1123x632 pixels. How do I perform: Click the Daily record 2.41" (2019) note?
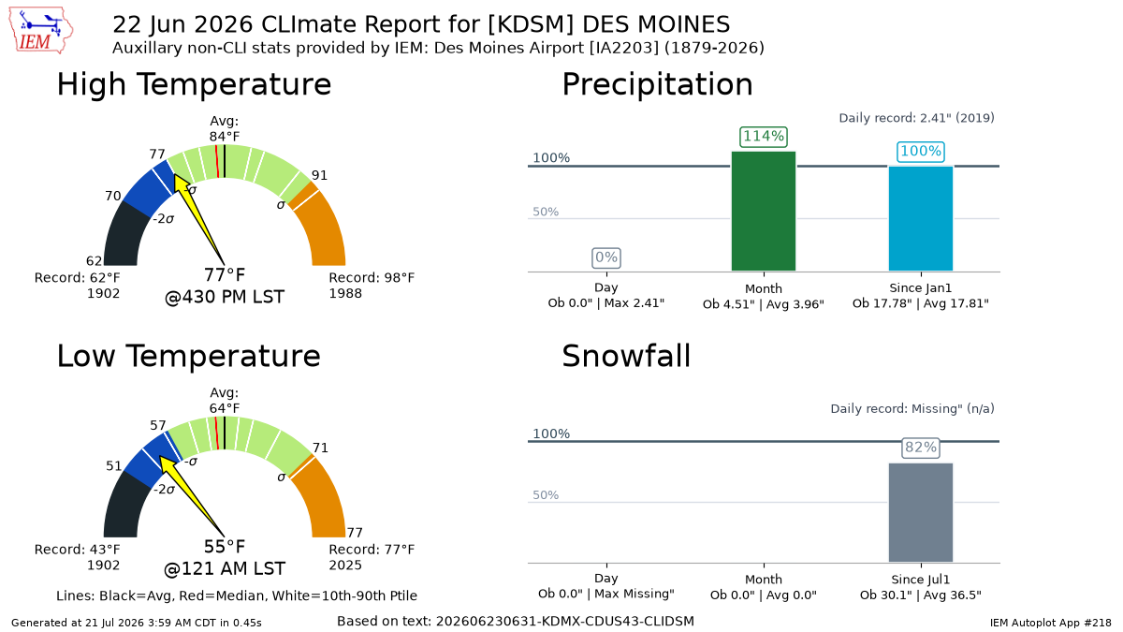[916, 118]
